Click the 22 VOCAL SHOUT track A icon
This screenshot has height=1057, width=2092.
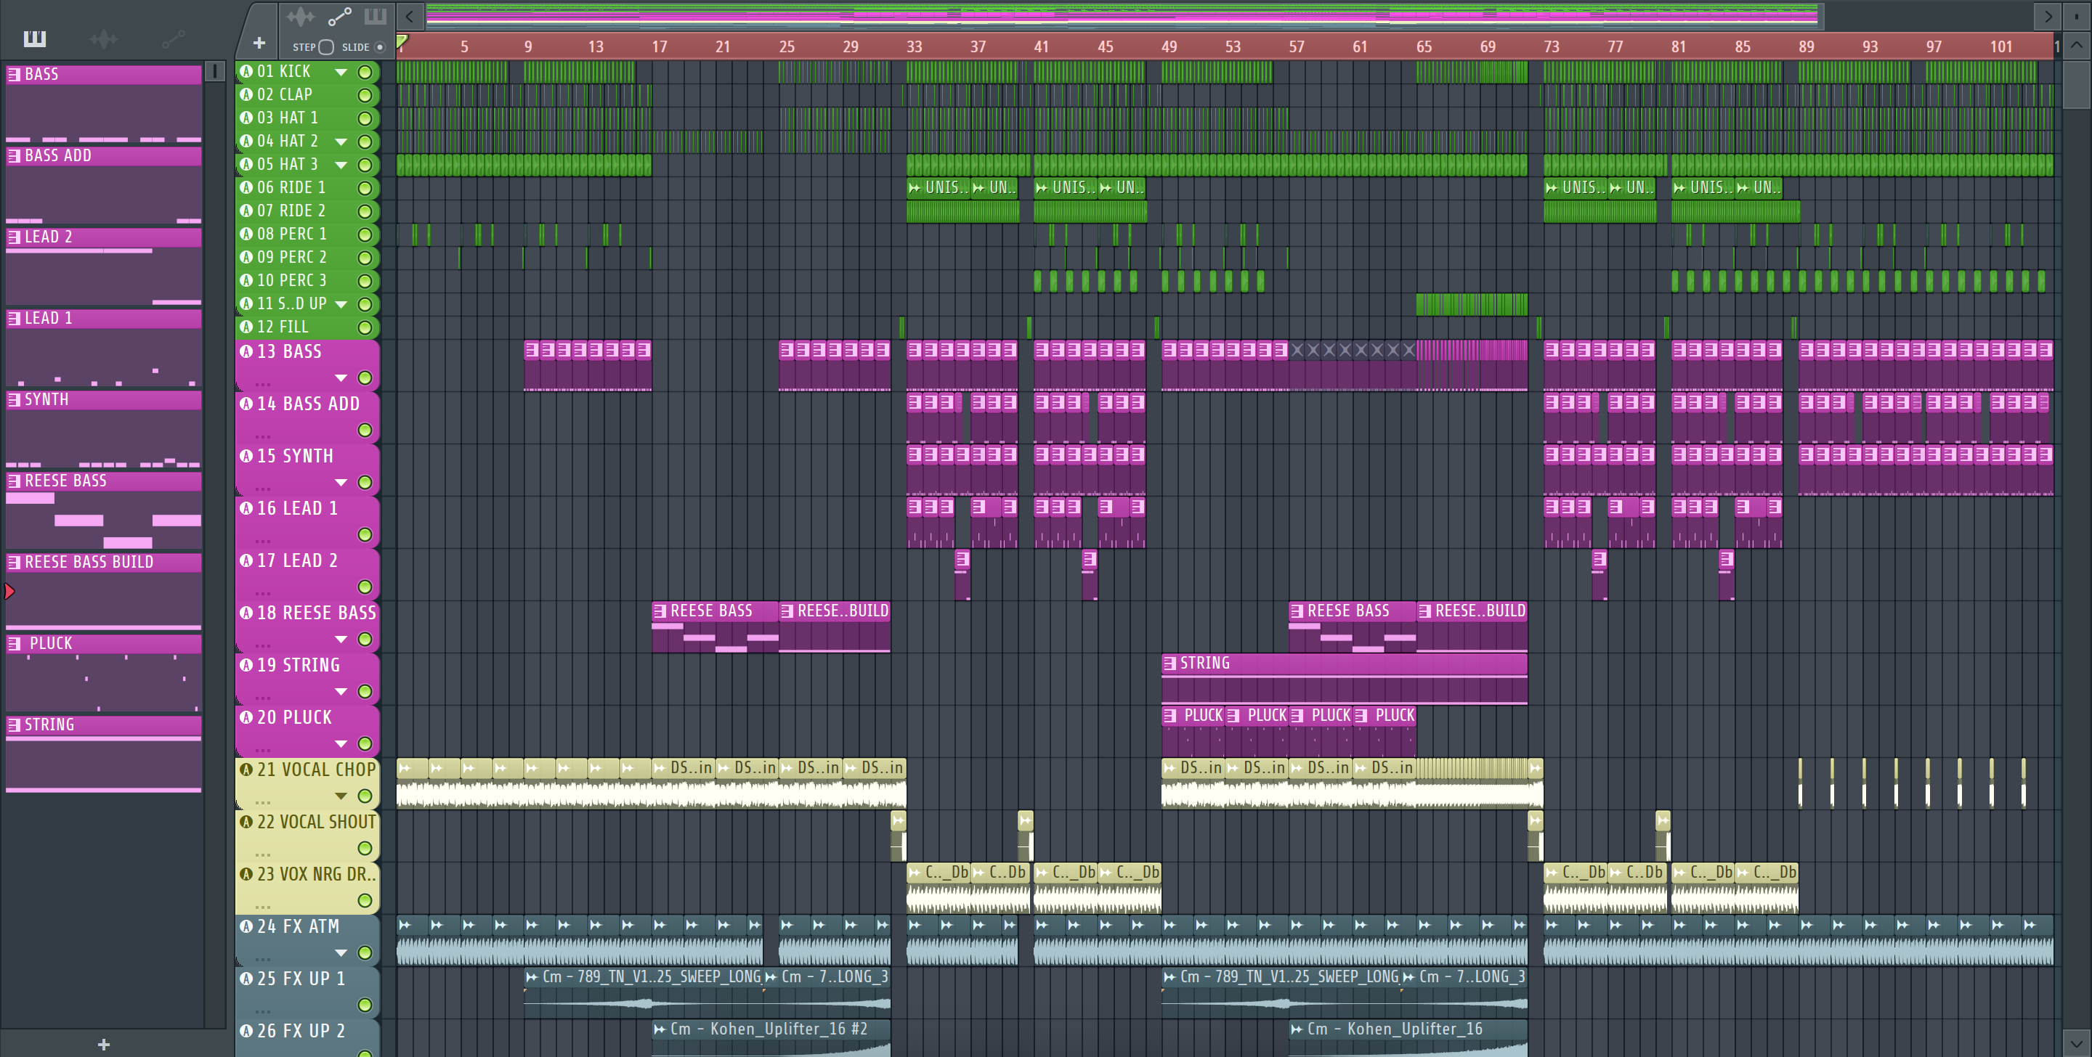click(x=246, y=822)
